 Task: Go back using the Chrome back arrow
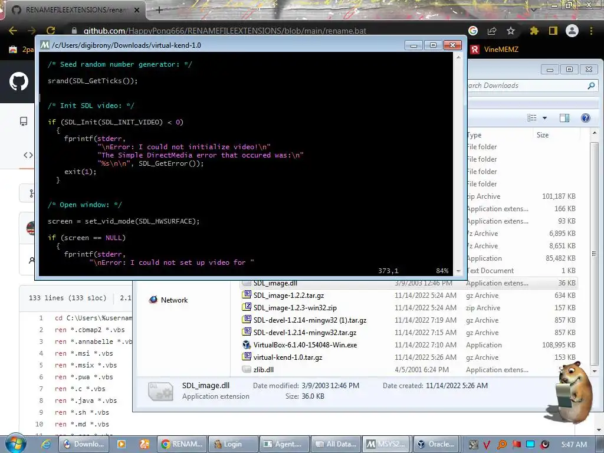pos(13,31)
